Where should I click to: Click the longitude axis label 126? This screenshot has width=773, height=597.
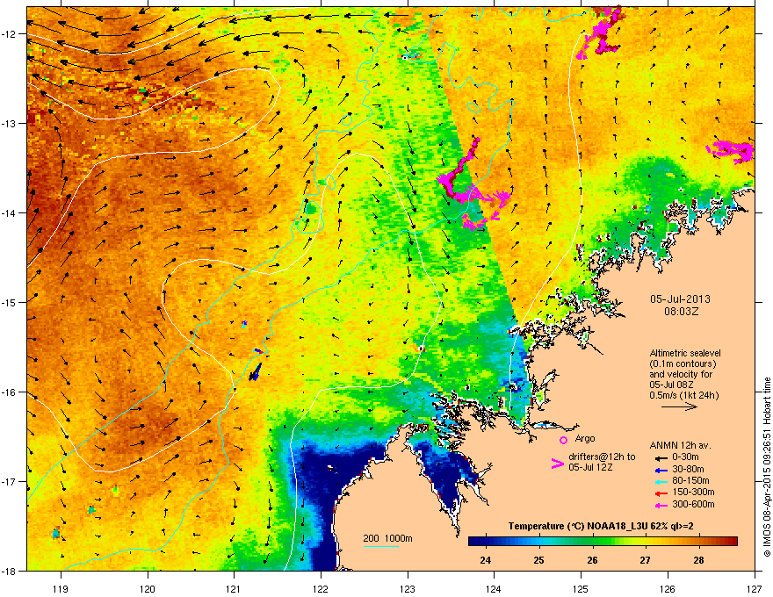(668, 588)
